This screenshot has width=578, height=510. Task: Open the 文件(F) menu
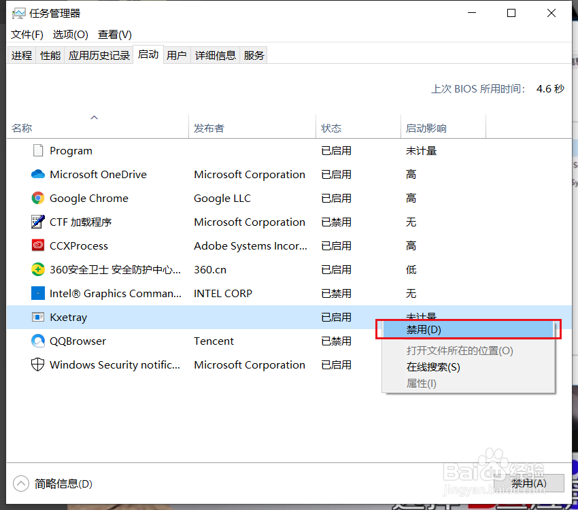(27, 34)
